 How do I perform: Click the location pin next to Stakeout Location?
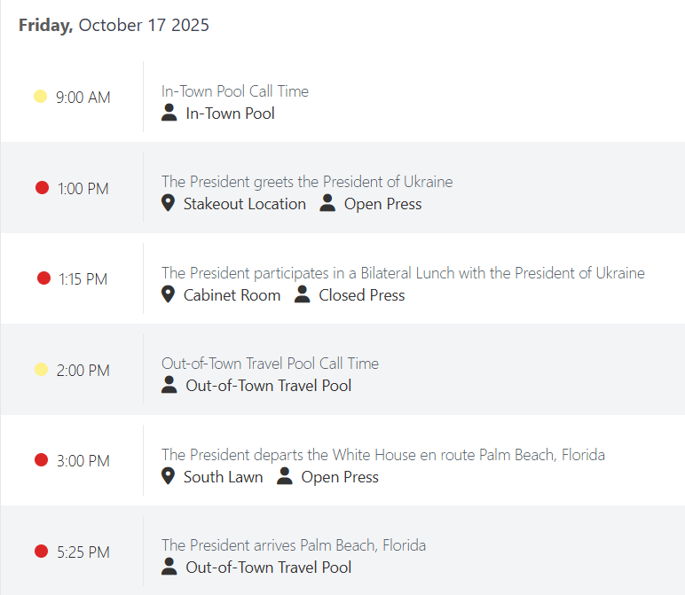168,204
